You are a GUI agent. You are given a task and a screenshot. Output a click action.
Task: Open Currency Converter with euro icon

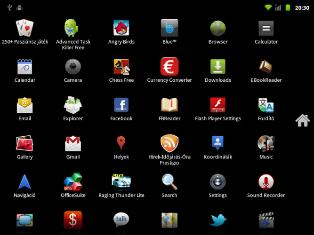click(169, 67)
